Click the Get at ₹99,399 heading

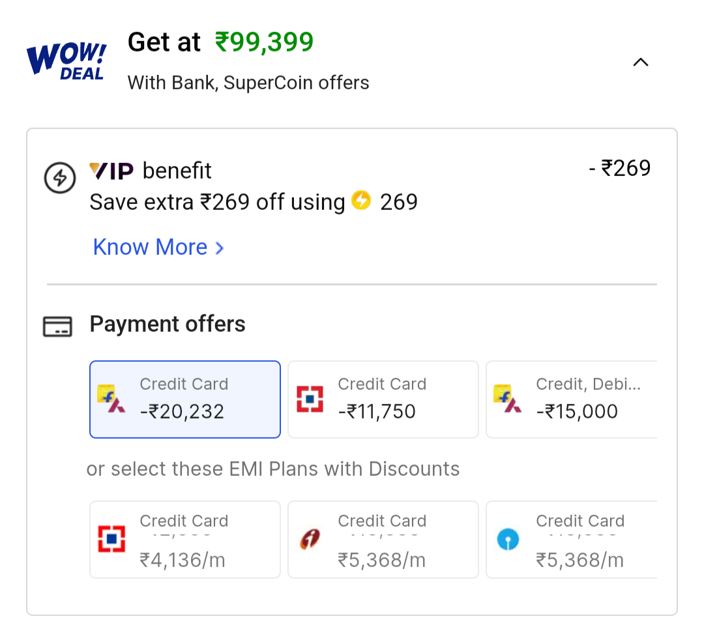point(220,42)
